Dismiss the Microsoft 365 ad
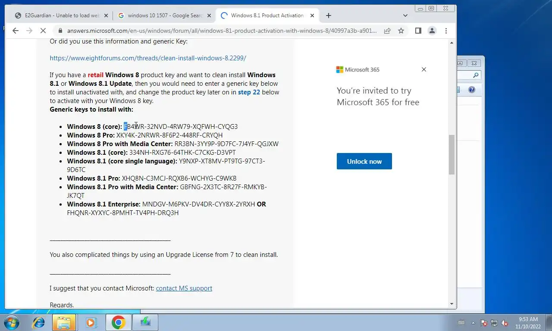Screen dimensions: 552x331 point(424,69)
